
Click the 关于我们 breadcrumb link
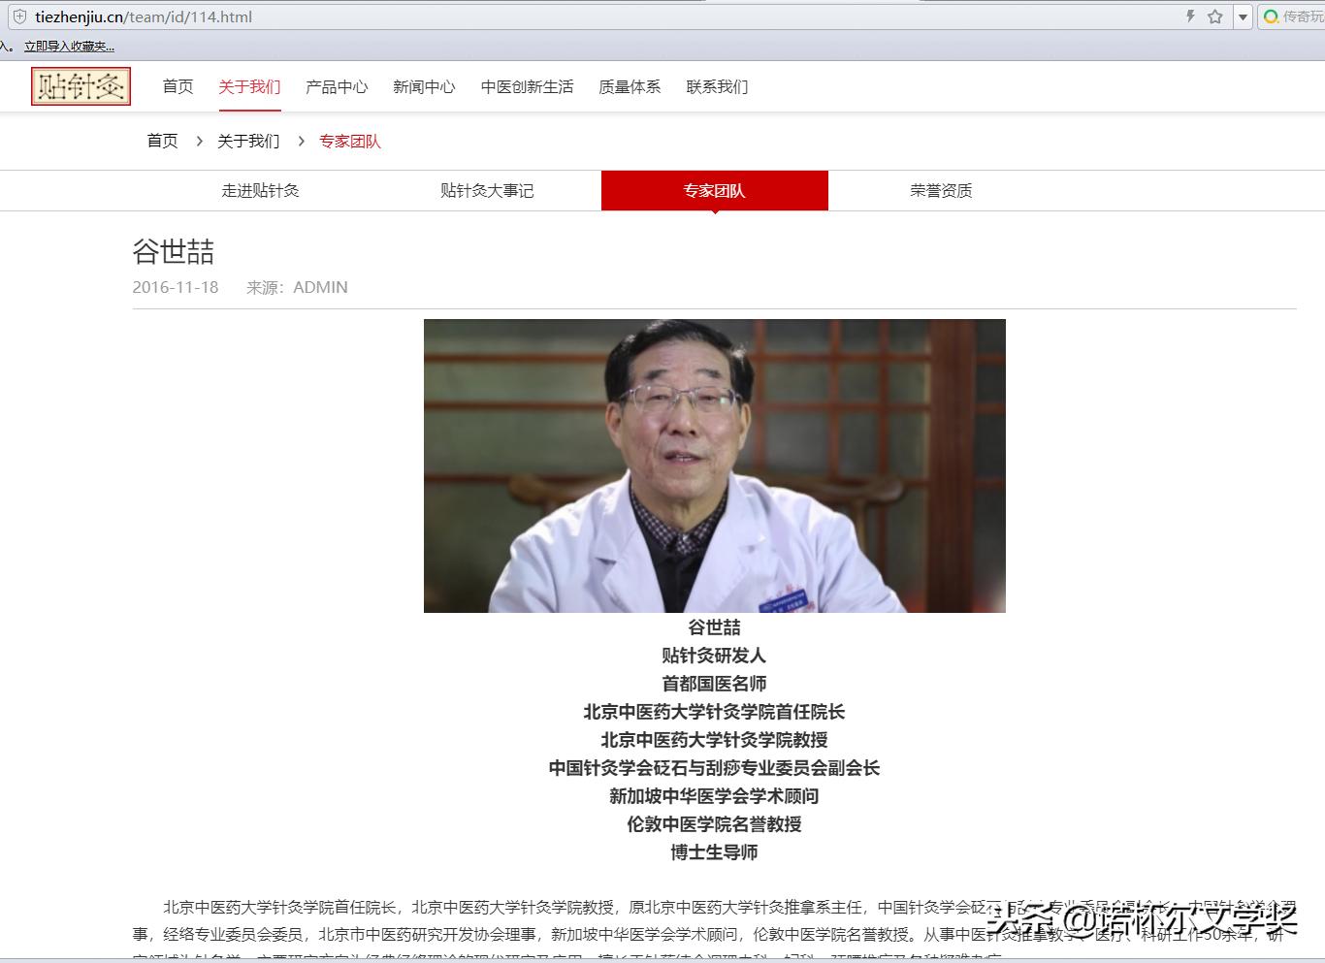click(x=248, y=141)
